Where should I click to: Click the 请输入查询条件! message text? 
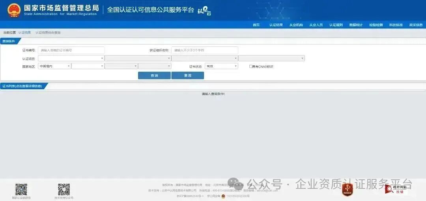(x=213, y=94)
